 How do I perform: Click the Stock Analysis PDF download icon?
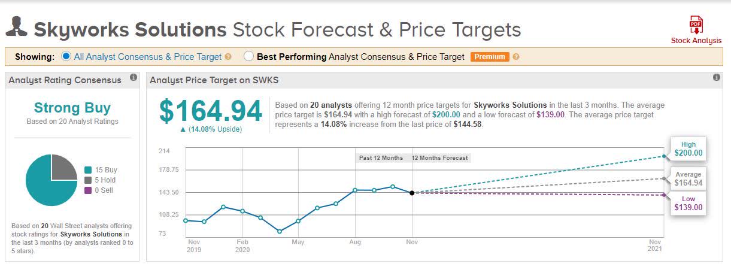click(x=696, y=25)
